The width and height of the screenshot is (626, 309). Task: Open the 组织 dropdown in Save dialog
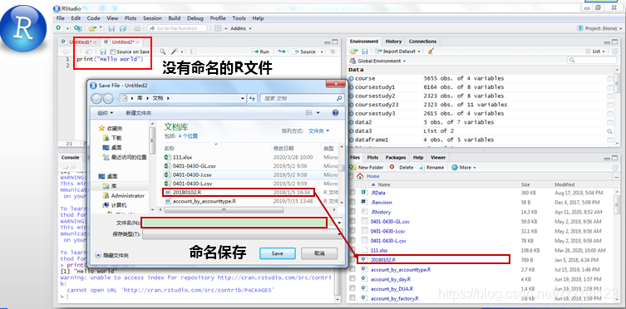[106, 113]
